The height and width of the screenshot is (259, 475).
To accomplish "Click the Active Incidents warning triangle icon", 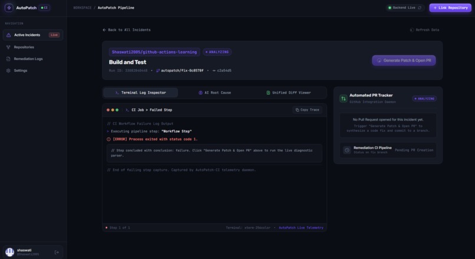I will tap(8, 35).
